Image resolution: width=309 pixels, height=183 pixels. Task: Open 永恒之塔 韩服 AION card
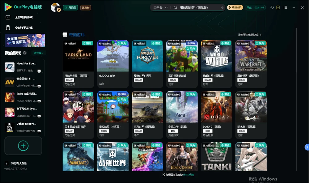[182, 115]
